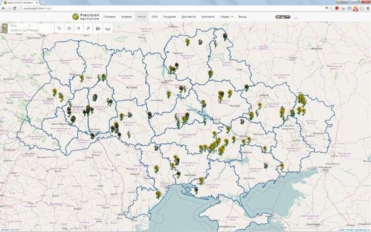Viewport: 371px width, 232px height.
Task: Open the map layers stack icon
Action: (x=108, y=28)
